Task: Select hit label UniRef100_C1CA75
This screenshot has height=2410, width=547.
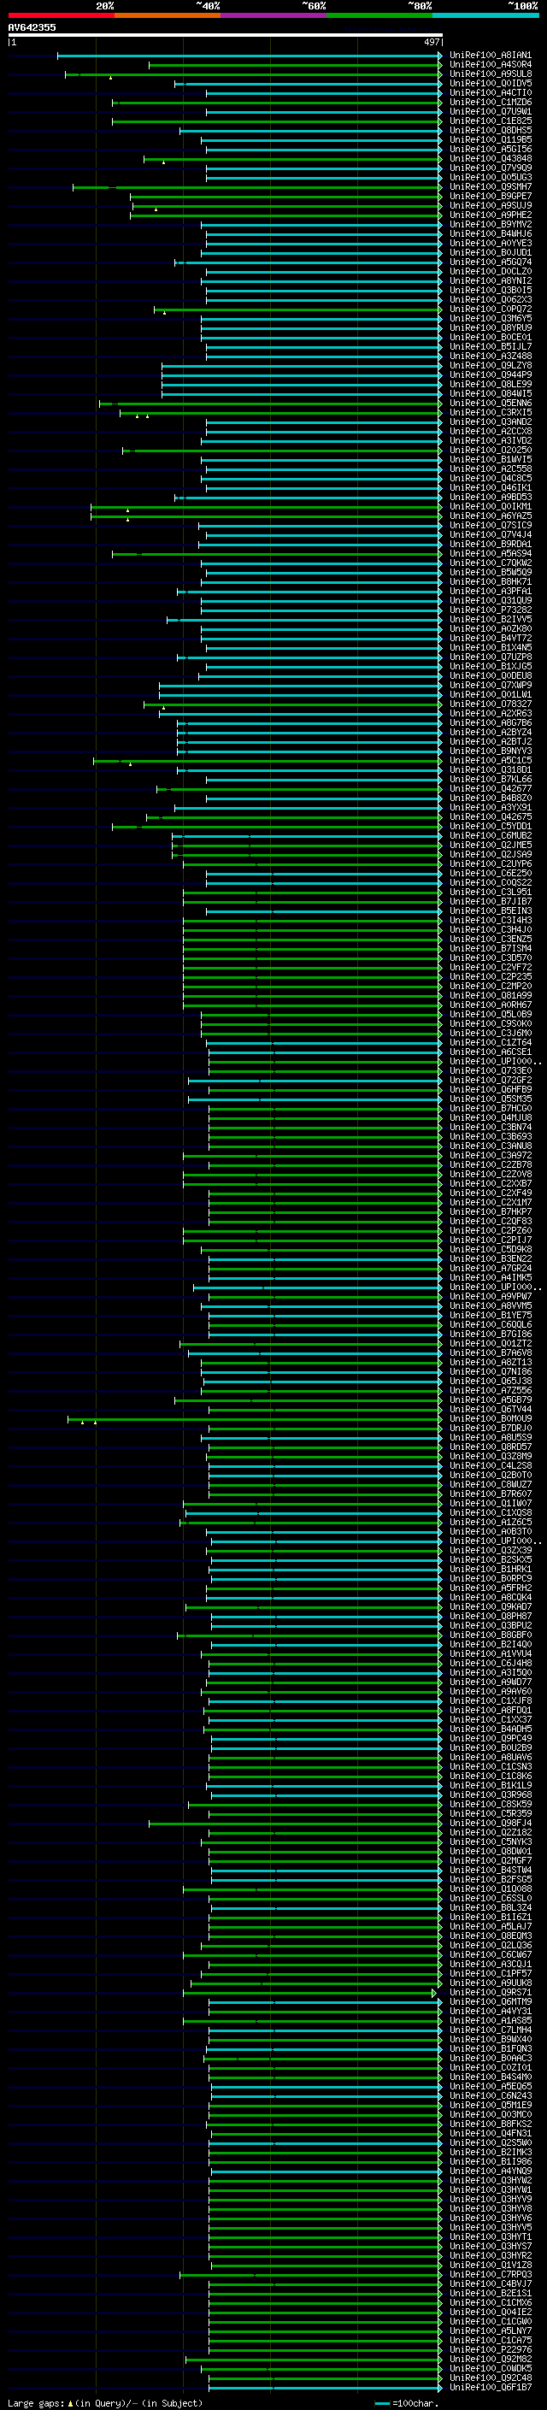Action: coord(490,2340)
